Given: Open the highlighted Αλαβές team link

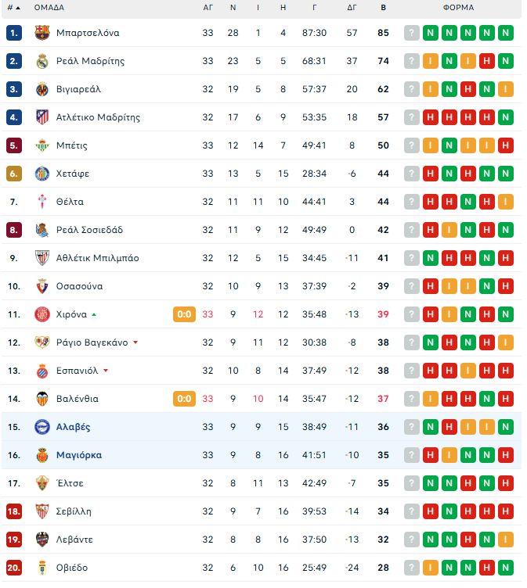Looking at the screenshot, I should pyautogui.click(x=74, y=427).
